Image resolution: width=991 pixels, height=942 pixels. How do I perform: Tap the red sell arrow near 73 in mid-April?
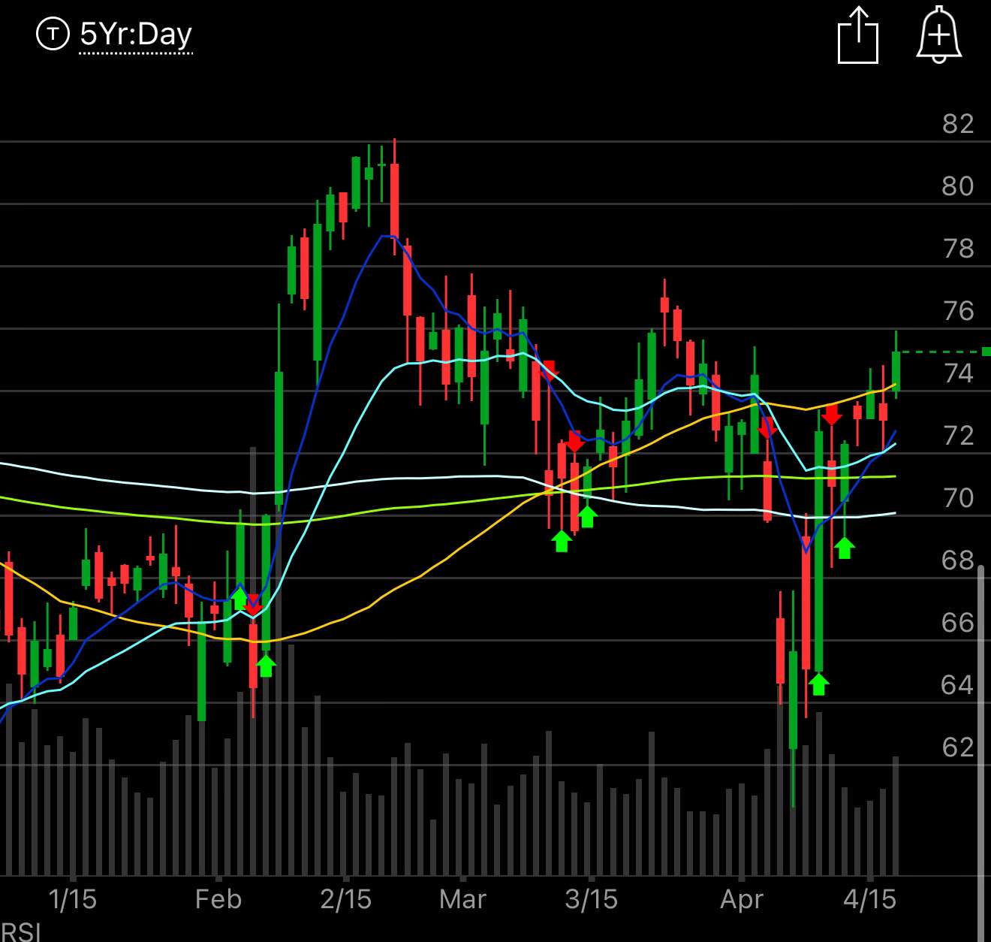coord(830,414)
